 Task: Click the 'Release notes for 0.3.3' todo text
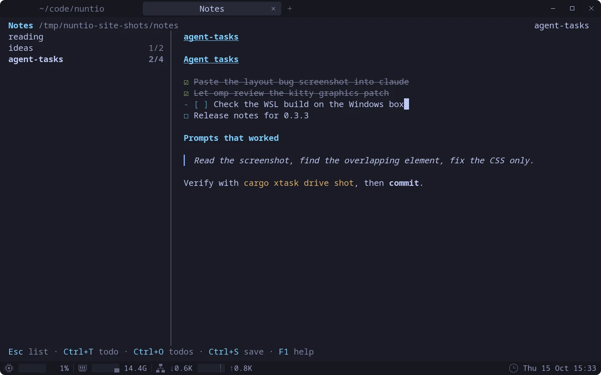point(251,116)
